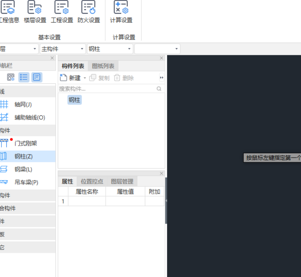Click the 复制 copy button

[99, 78]
